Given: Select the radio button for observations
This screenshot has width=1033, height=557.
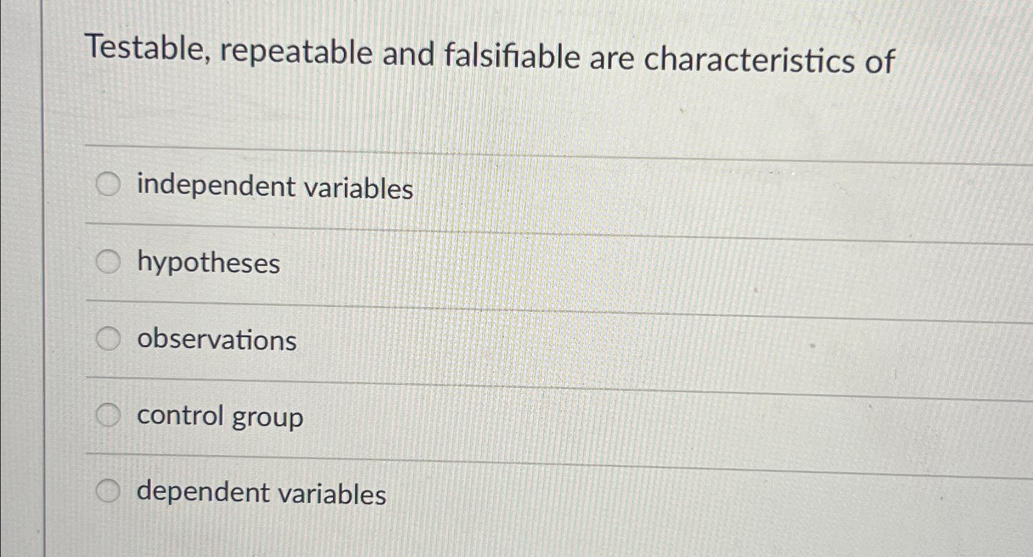Looking at the screenshot, I should (x=109, y=340).
